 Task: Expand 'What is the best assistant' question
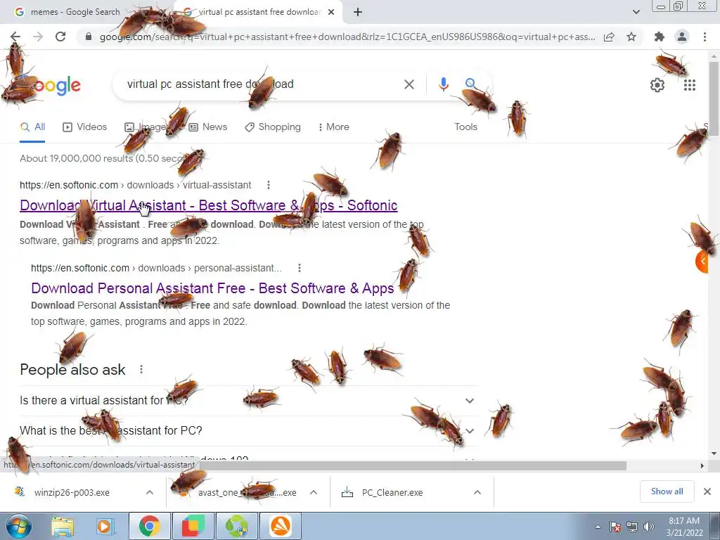[x=248, y=431]
